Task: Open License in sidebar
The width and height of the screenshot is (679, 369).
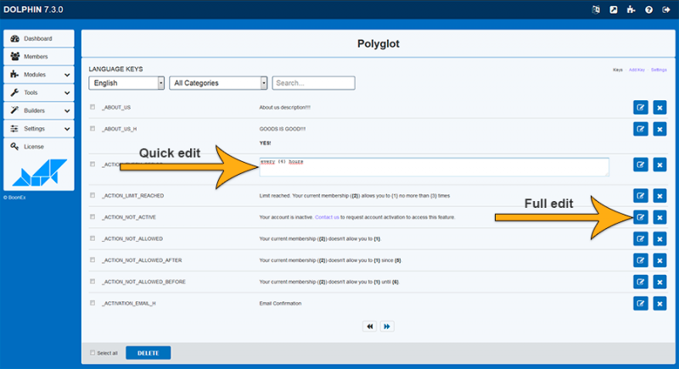Action: pos(39,147)
